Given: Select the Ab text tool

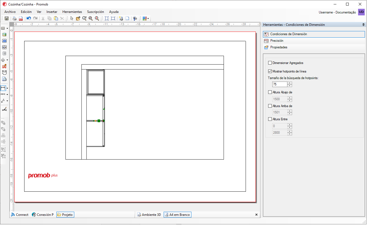Looking at the screenshot, I should tap(4, 41).
